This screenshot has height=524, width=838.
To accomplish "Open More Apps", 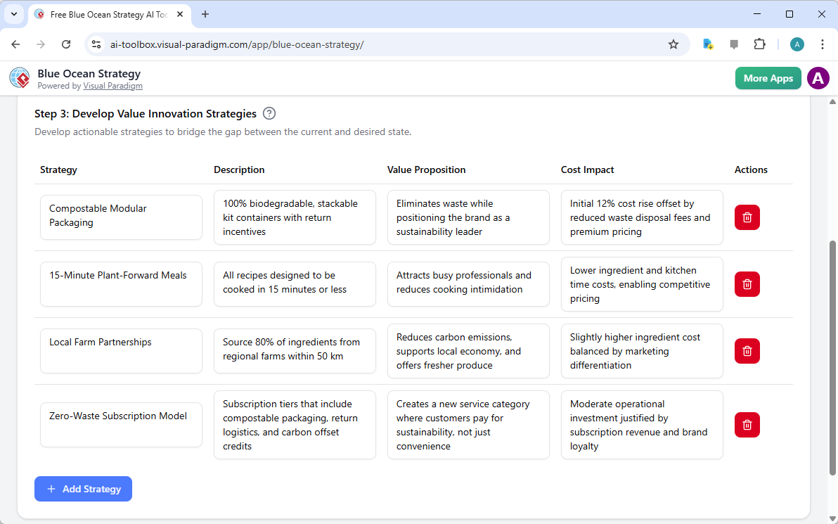I will coord(768,78).
